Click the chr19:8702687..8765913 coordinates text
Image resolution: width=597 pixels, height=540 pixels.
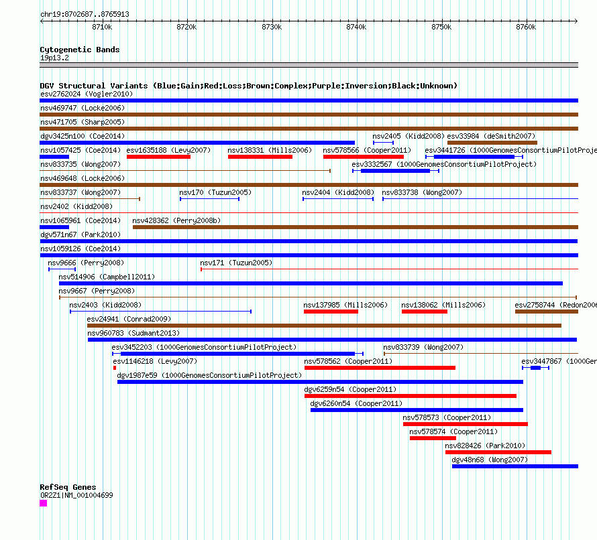(x=85, y=15)
